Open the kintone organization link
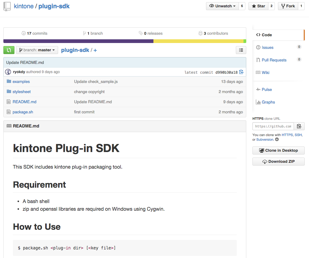Viewport: 309px width, 258px height. pyautogui.click(x=24, y=6)
